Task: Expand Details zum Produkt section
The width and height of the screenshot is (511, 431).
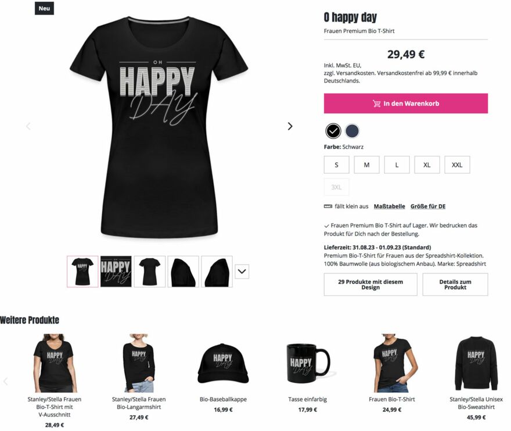Action: pos(455,284)
